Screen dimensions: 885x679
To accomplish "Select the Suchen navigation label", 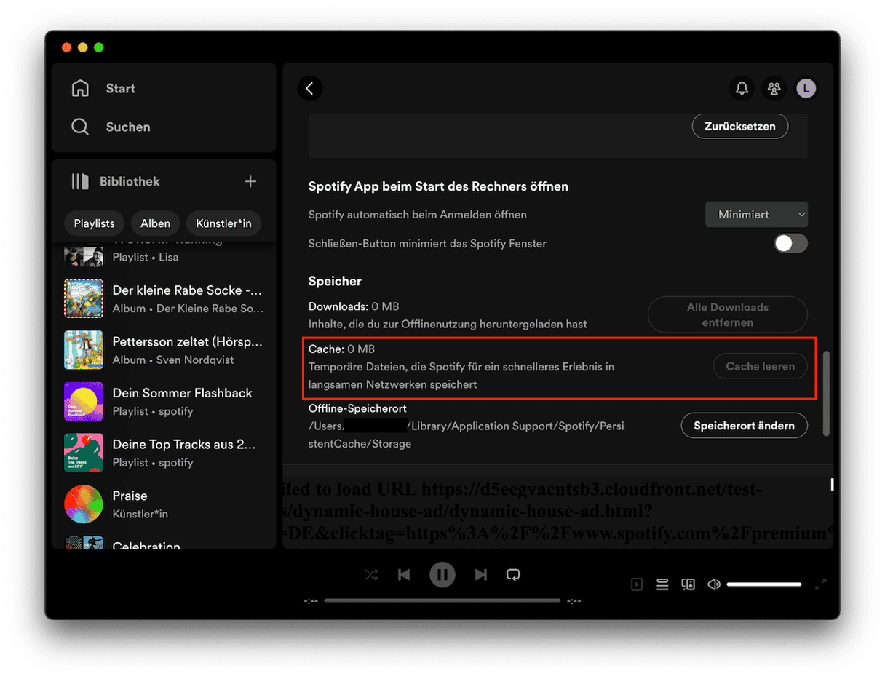I will point(128,127).
